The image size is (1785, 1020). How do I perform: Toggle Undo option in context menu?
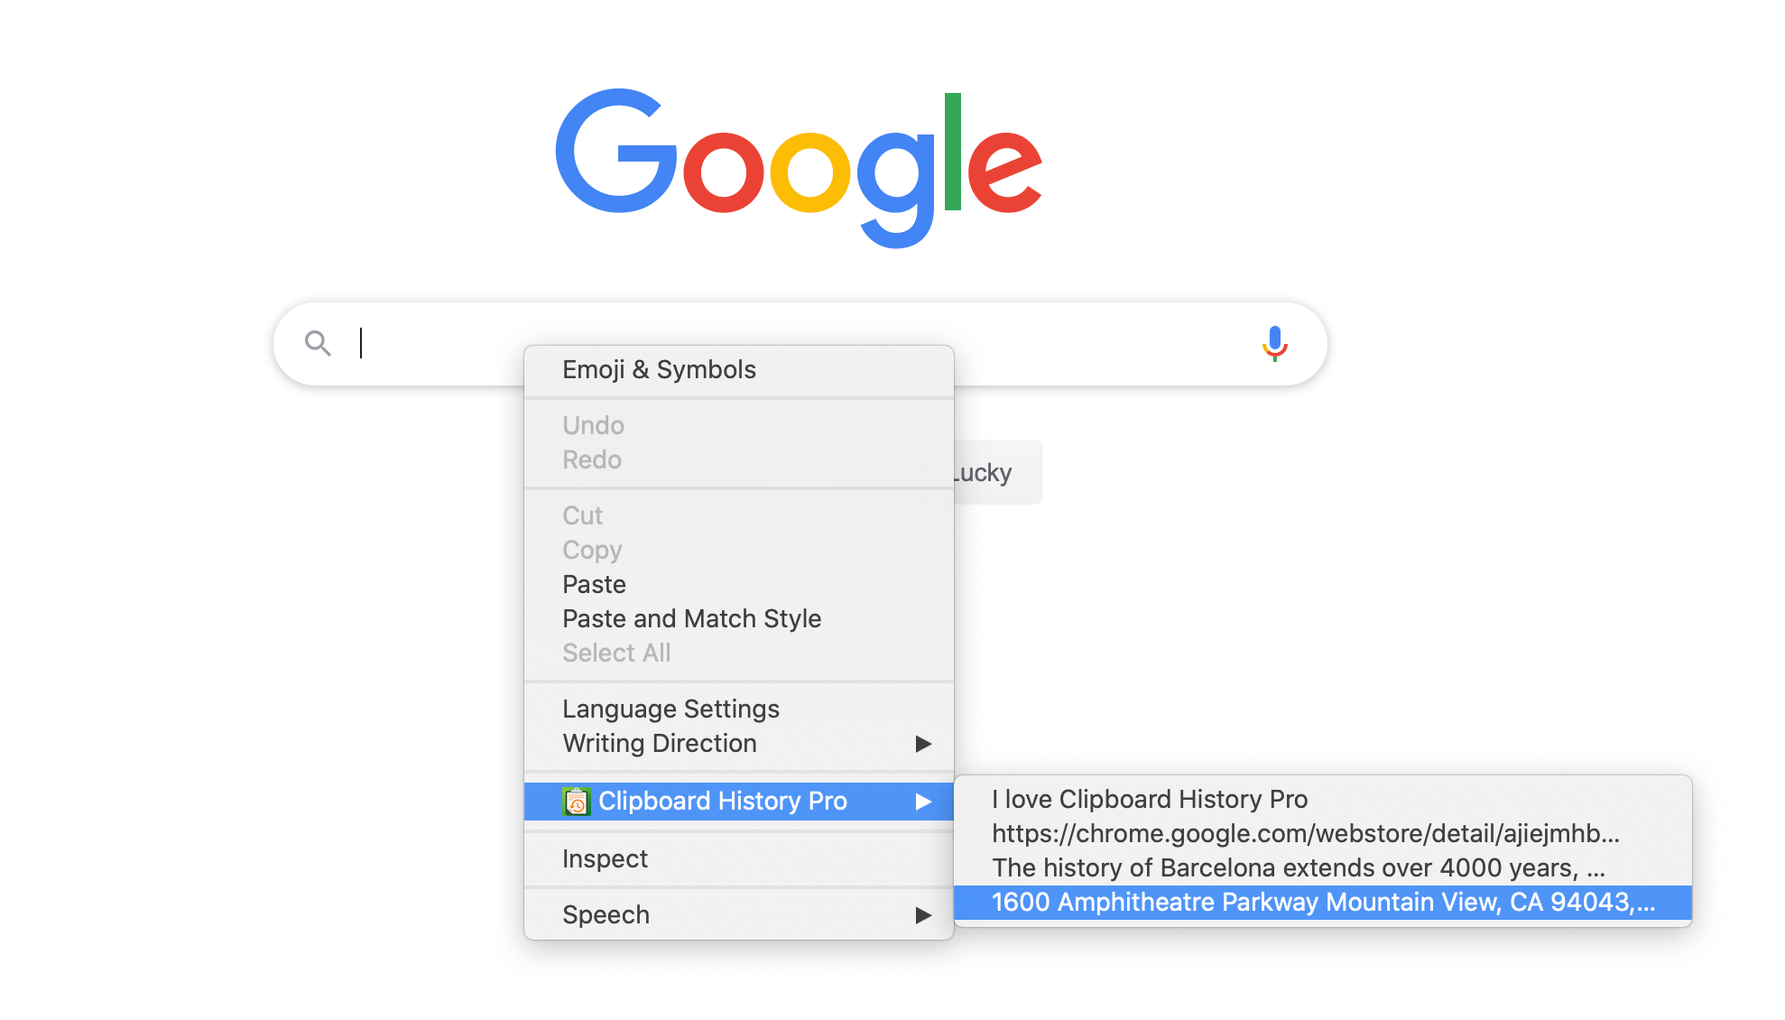pos(592,425)
